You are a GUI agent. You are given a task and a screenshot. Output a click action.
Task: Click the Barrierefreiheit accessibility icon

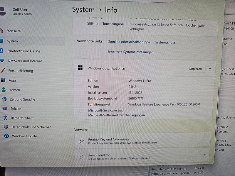click(x=5, y=118)
